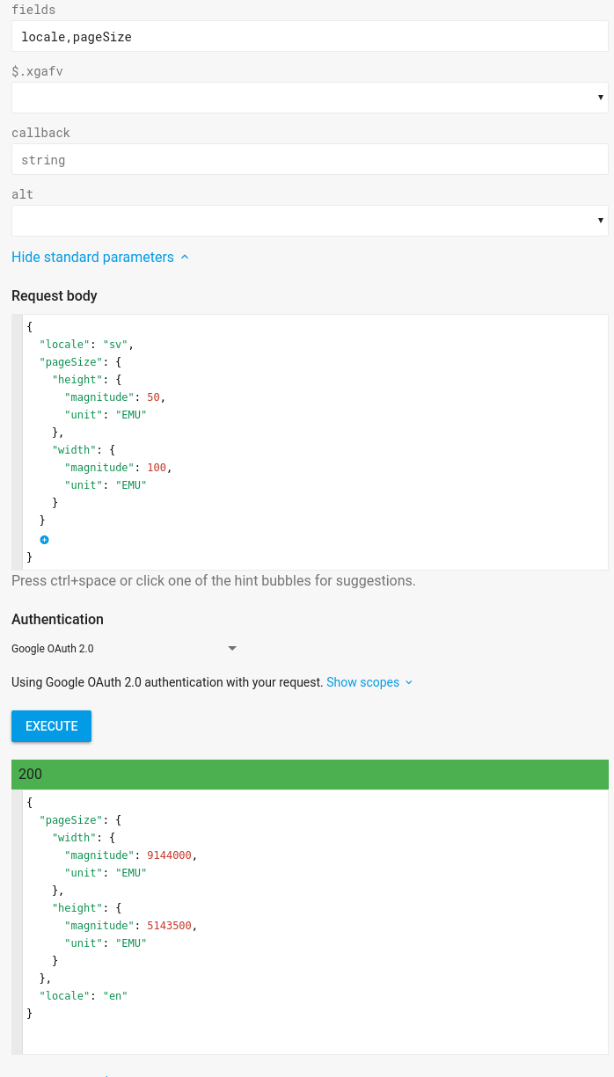Click into the callback string input
Screen dimensions: 614x1077
(x=310, y=160)
